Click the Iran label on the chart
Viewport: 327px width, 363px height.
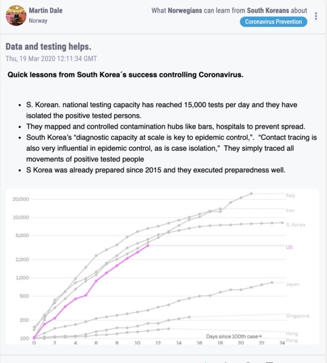pos(290,210)
